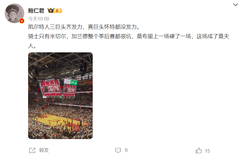Open comments via speech bubble icon
This screenshot has width=242, height=155.
(118, 150)
